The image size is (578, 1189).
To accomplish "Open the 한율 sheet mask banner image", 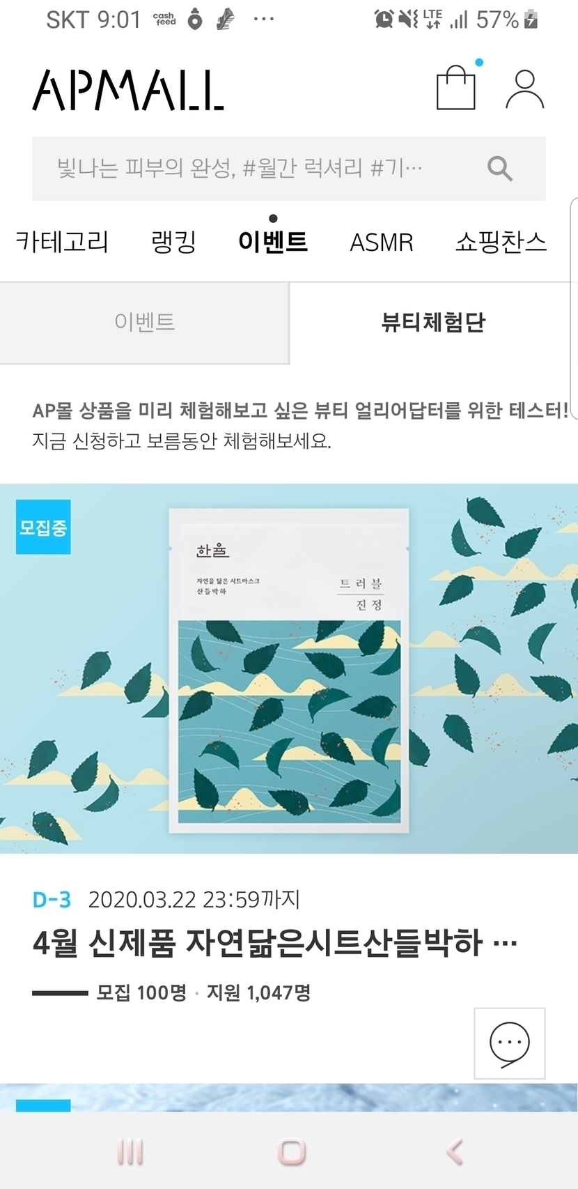I will pos(289,668).
